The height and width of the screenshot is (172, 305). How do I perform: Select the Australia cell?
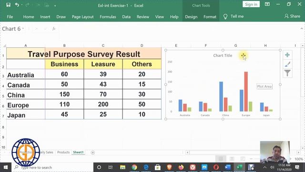pos(26,75)
